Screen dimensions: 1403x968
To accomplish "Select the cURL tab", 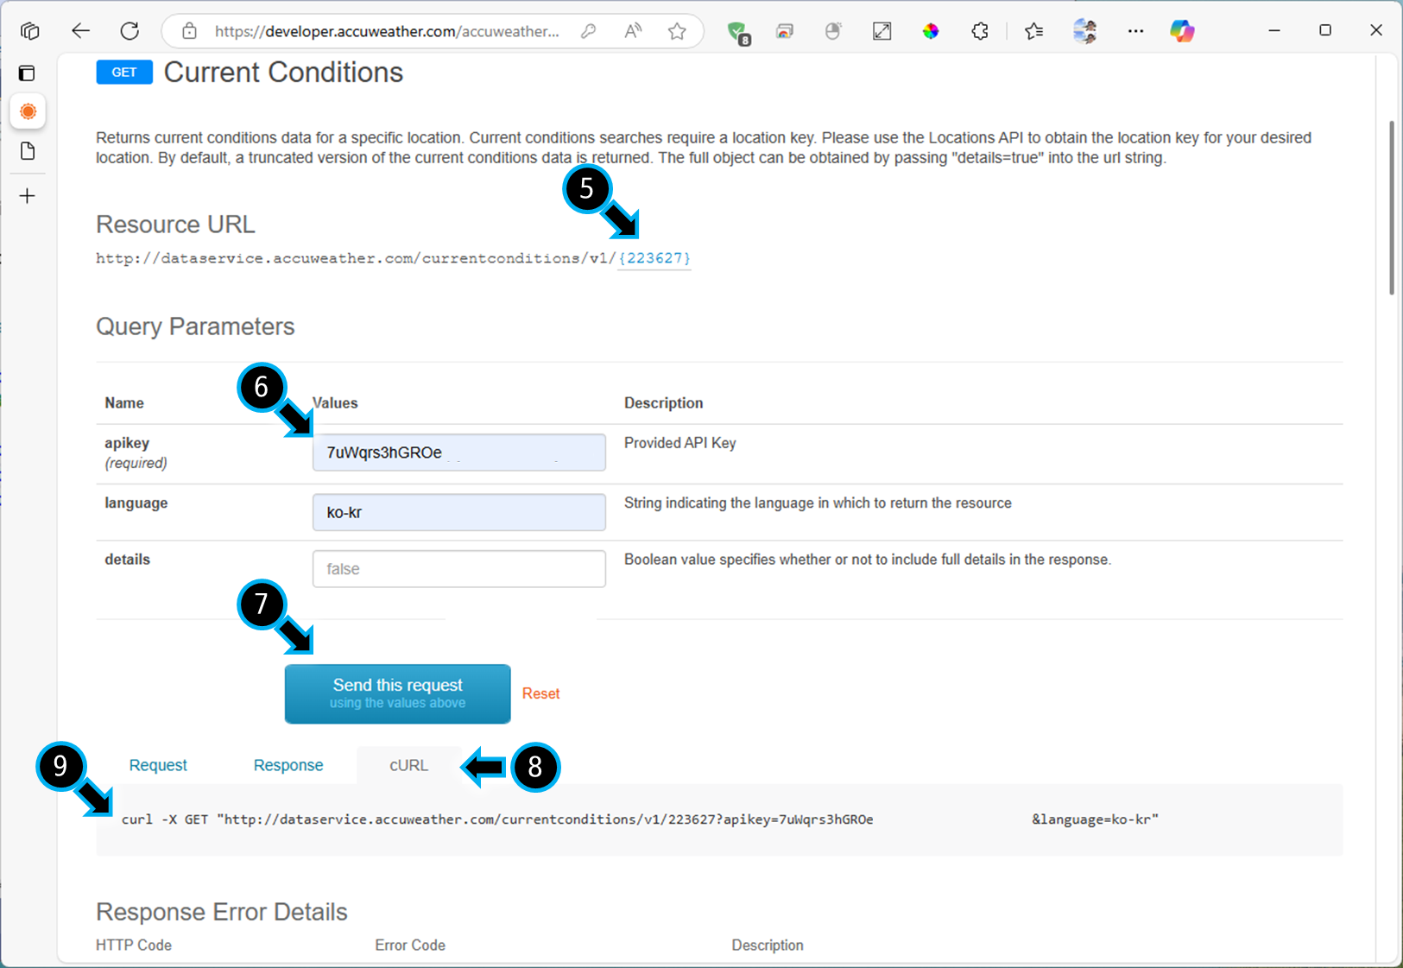I will click(408, 765).
